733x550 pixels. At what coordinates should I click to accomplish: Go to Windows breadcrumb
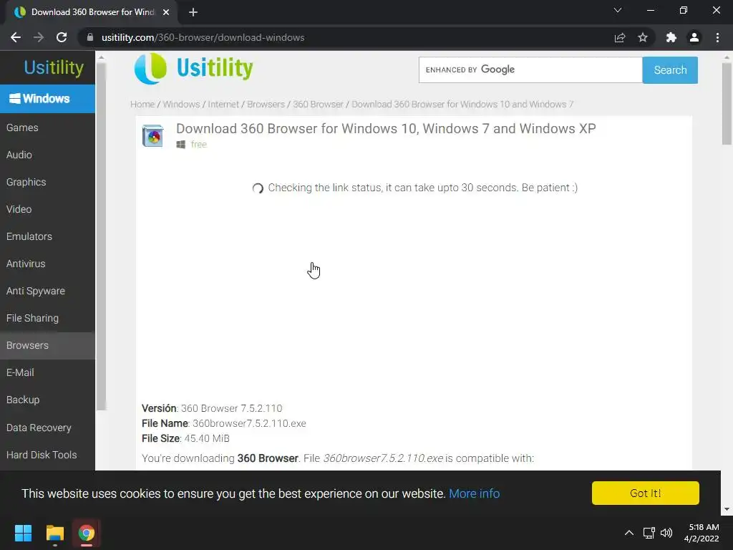(x=181, y=104)
